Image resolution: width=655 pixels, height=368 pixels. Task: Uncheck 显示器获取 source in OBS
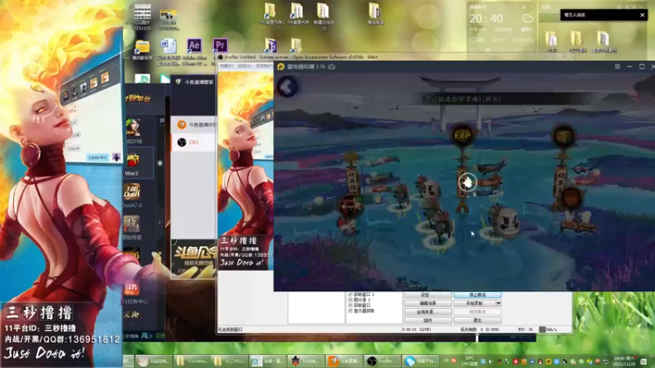350,311
